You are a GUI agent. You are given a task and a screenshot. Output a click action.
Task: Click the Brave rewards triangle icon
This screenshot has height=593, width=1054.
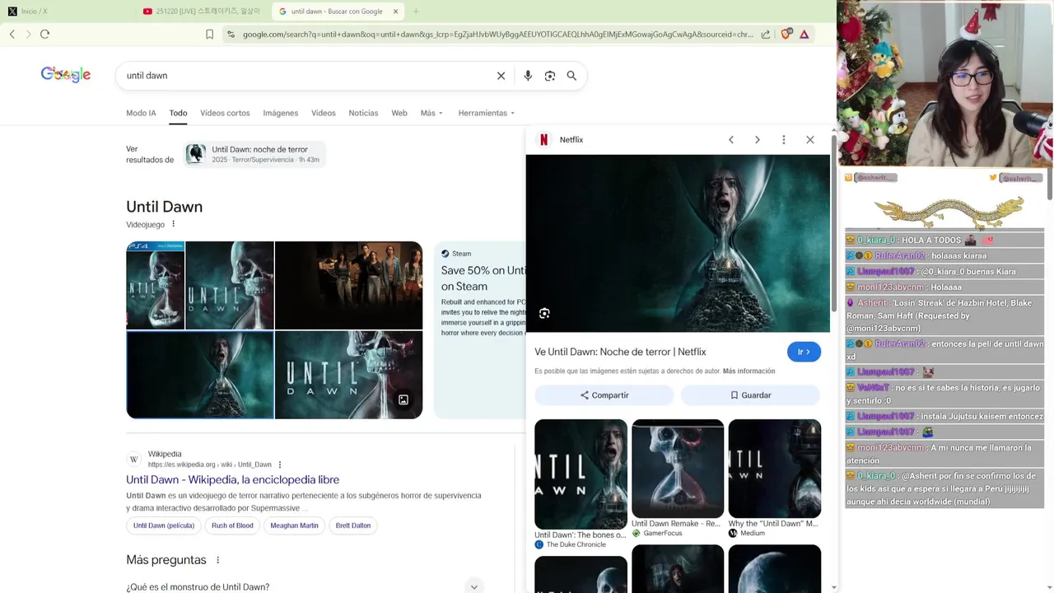coord(804,34)
